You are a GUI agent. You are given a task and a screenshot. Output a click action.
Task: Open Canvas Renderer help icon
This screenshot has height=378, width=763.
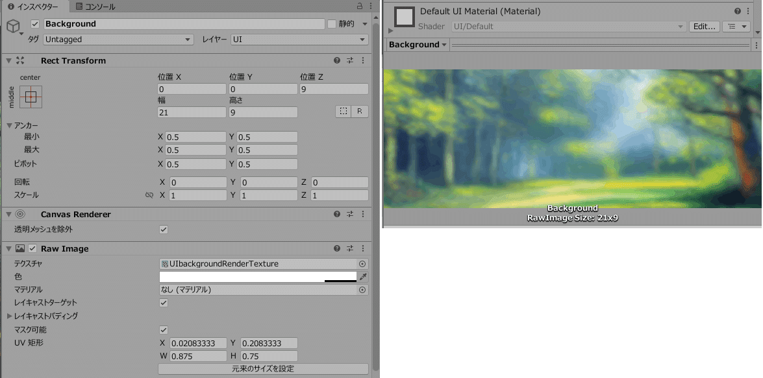pyautogui.click(x=337, y=214)
